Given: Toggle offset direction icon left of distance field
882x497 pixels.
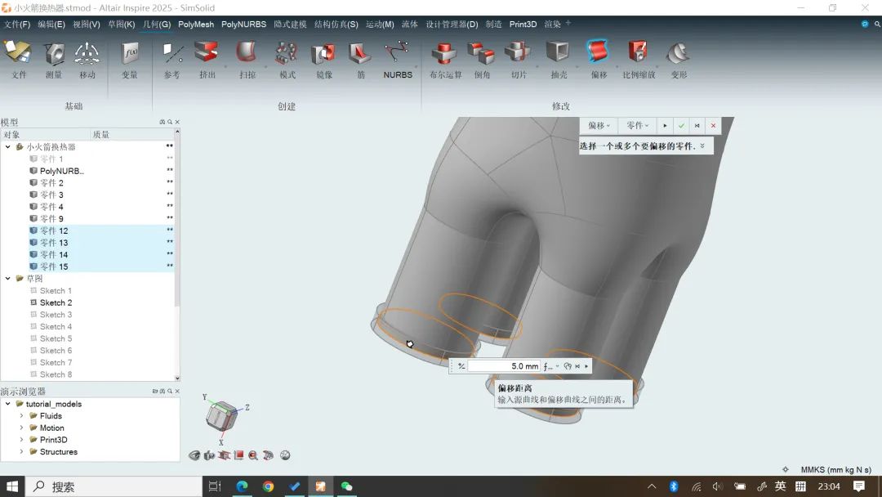Looking at the screenshot, I should (x=461, y=366).
